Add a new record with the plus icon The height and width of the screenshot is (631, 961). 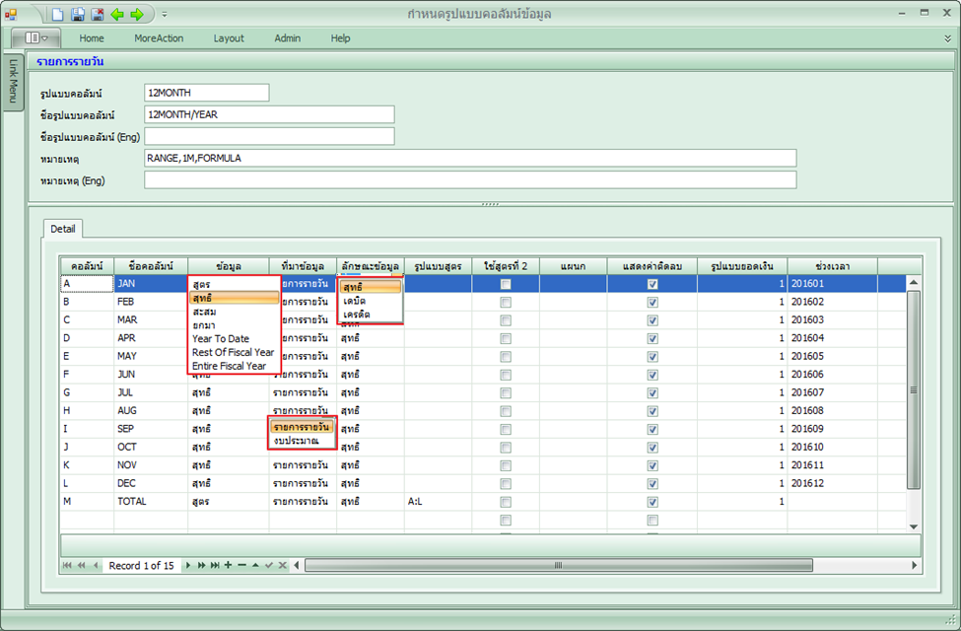coord(228,565)
